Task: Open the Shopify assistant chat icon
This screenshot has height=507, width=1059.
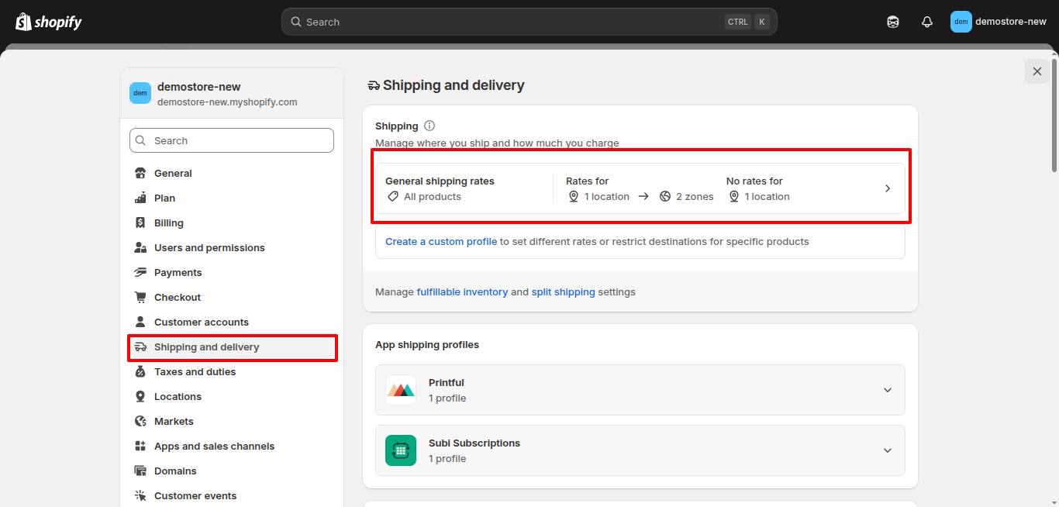Action: pyautogui.click(x=892, y=22)
